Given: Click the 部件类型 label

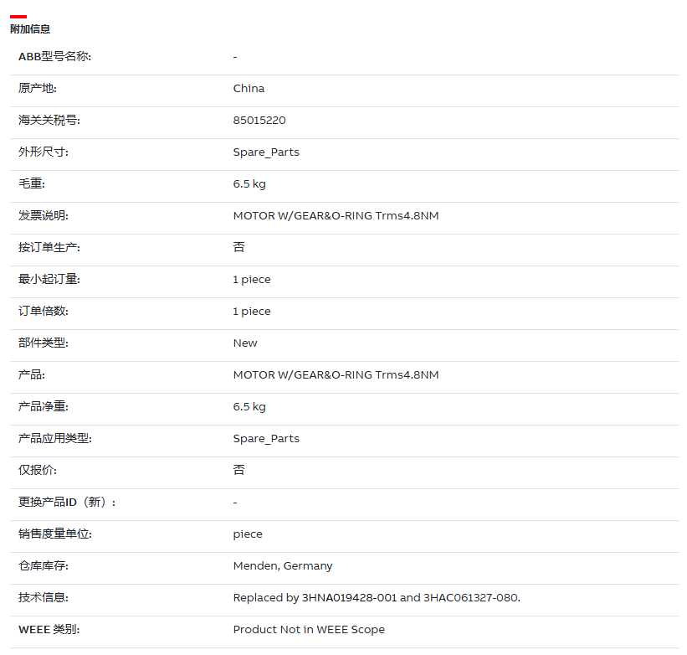Looking at the screenshot, I should point(44,343).
